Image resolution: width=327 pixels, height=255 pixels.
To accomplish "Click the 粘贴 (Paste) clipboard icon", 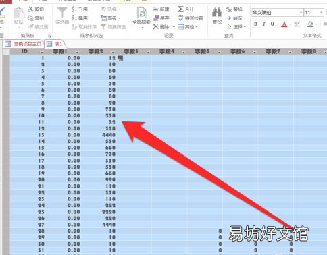I will tap(19, 13).
